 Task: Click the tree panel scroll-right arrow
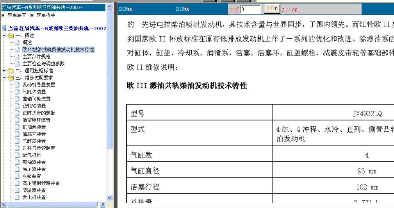tap(103, 204)
